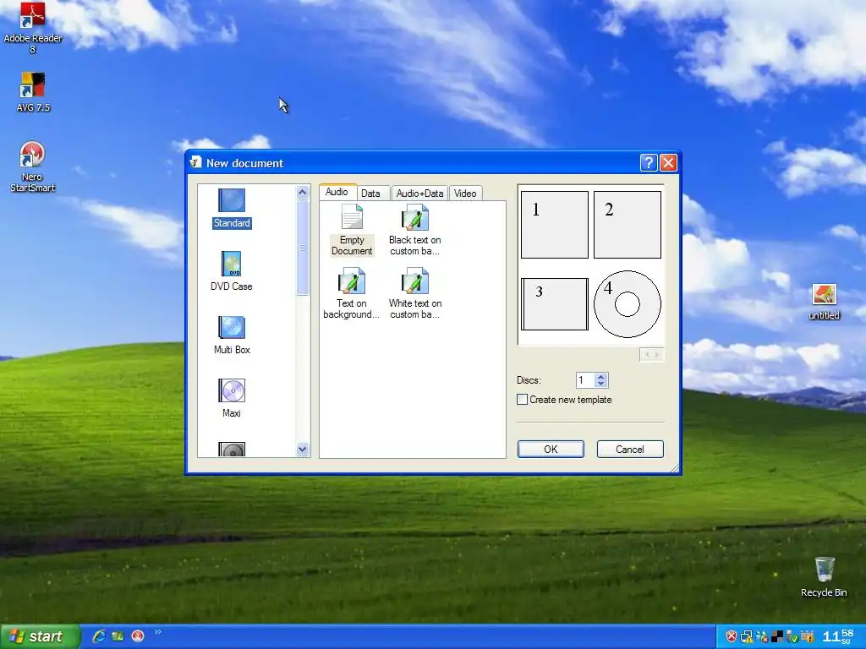Image resolution: width=866 pixels, height=649 pixels.
Task: Click preview thumbnail number 2
Action: 628,225
